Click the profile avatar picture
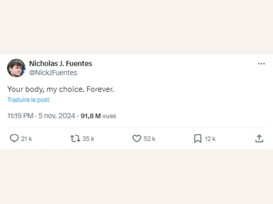Viewport: 273px width, 204px height. point(16,68)
